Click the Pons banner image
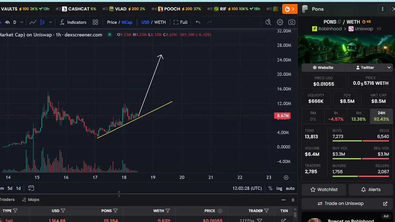 (346, 49)
